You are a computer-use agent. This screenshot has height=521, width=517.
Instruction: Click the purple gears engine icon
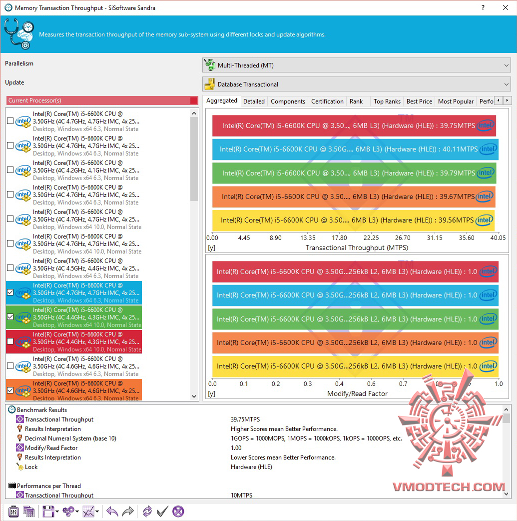point(68,511)
